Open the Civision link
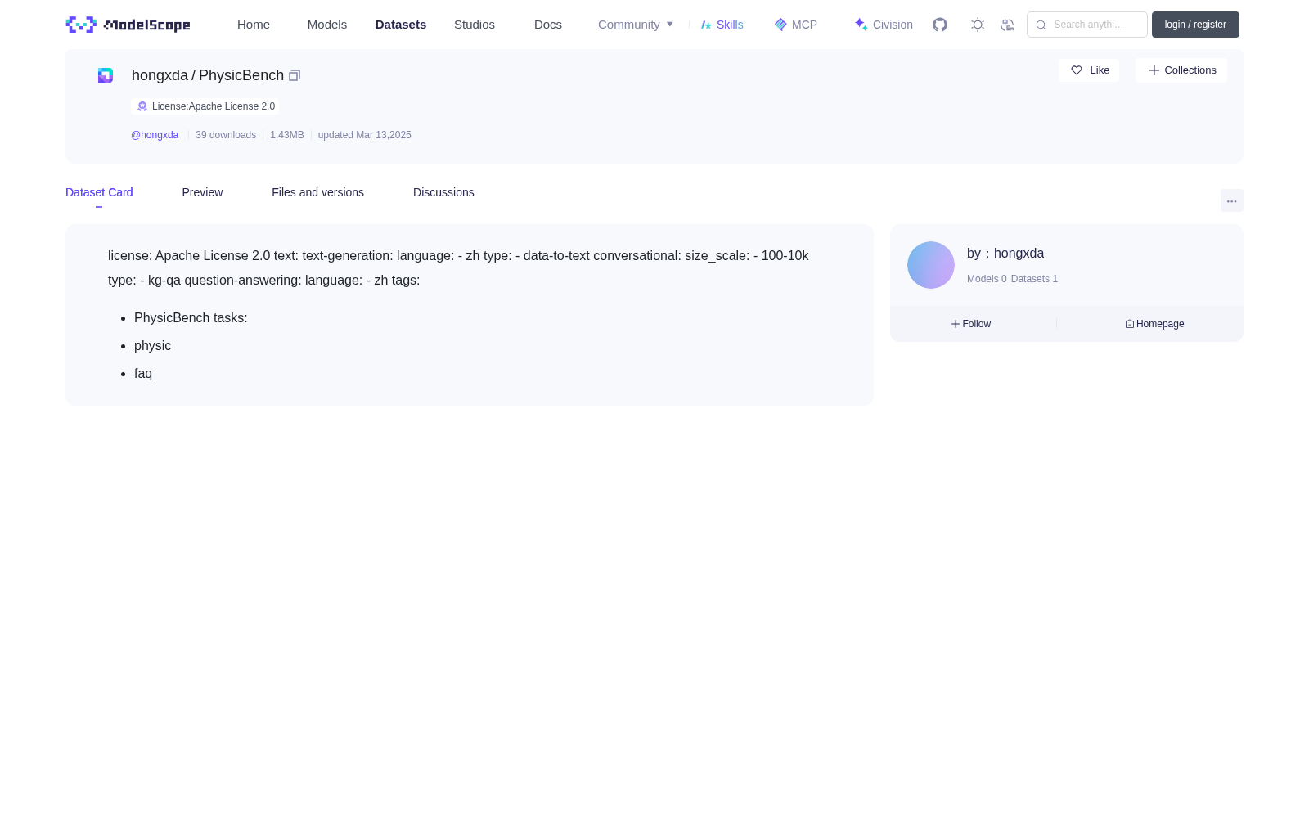This screenshot has height=818, width=1309. click(893, 25)
